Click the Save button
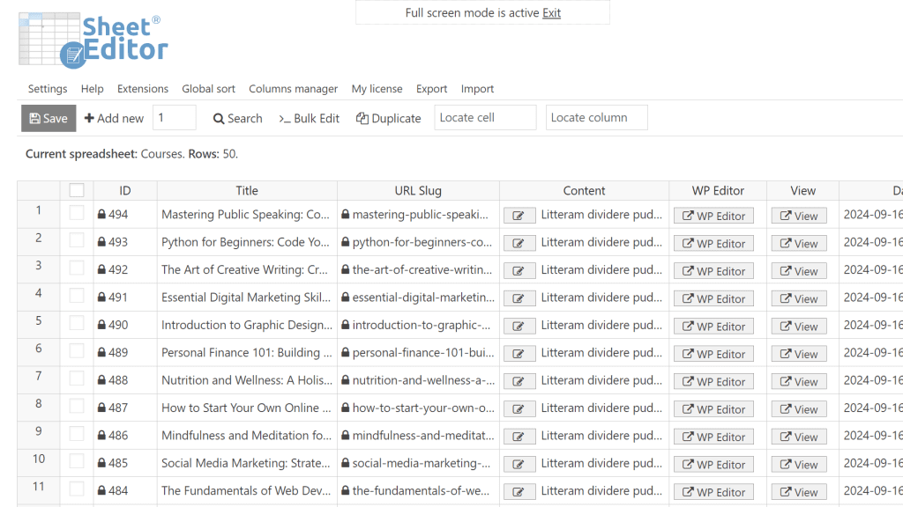The width and height of the screenshot is (903, 507). tap(49, 119)
